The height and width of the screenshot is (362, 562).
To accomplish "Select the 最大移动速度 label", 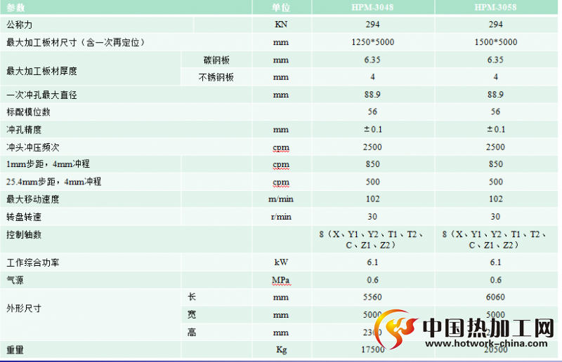I will (x=32, y=199).
